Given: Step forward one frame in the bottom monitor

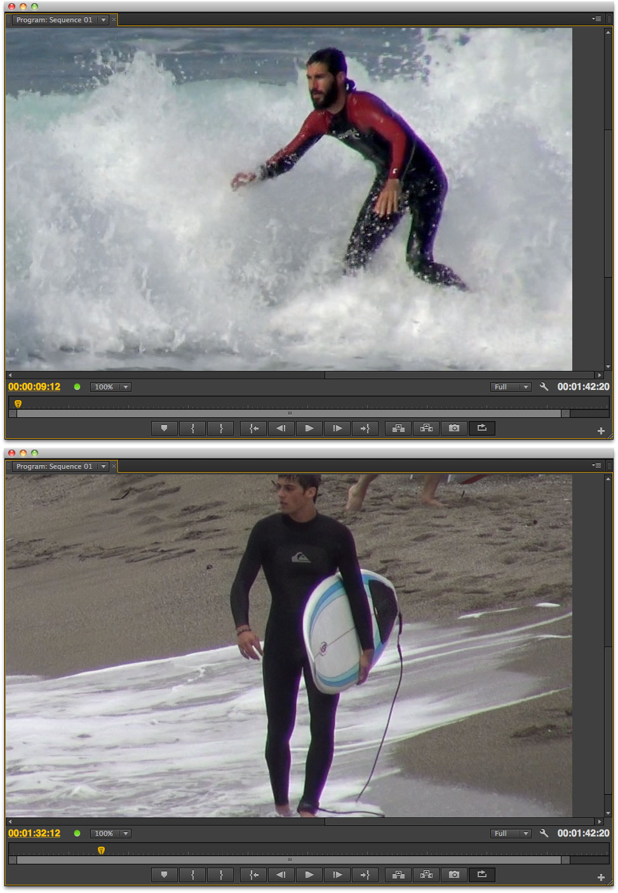Looking at the screenshot, I should pyautogui.click(x=337, y=875).
